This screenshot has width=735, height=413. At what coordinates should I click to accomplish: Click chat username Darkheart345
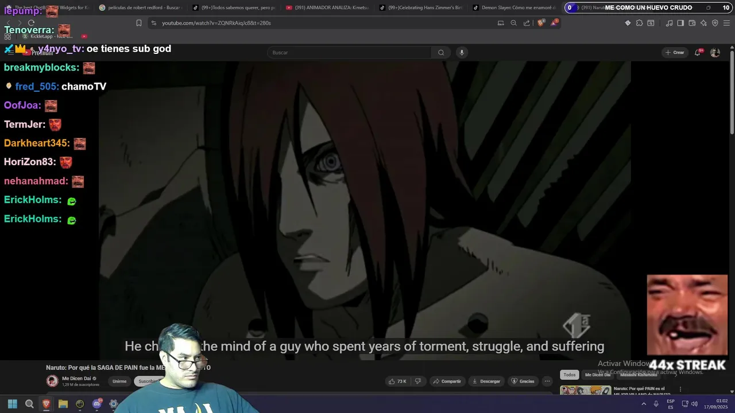(37, 143)
